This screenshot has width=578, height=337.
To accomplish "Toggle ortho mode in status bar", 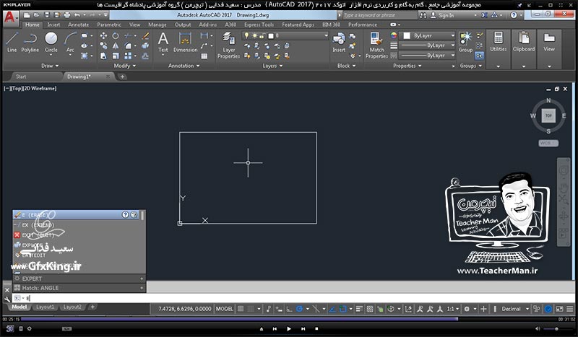I will (x=289, y=309).
